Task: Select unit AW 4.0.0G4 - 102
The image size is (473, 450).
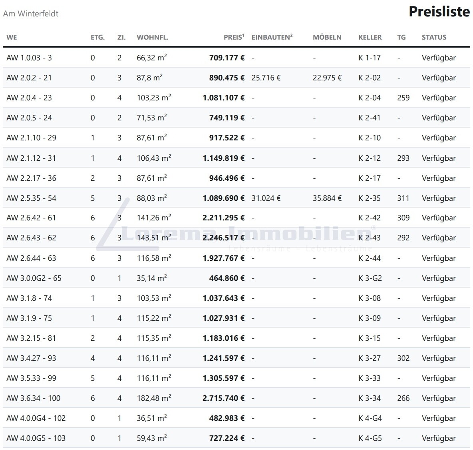Action: [36, 418]
